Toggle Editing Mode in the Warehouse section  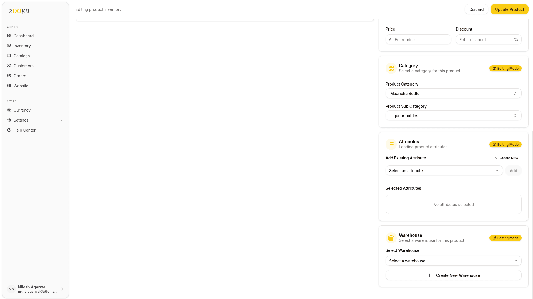click(505, 238)
